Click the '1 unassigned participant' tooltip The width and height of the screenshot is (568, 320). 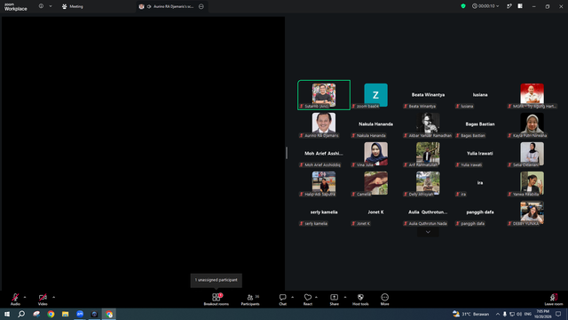[x=216, y=280]
